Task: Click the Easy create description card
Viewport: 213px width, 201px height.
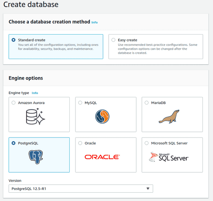Action: (x=156, y=46)
